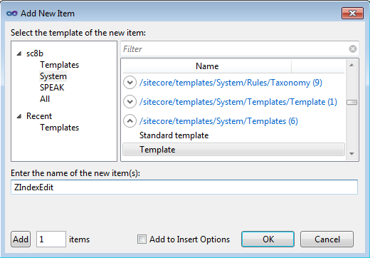Select the All category

click(x=45, y=99)
